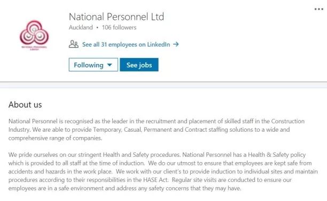Click the National Personnel company logo
The width and height of the screenshot is (327, 201).
coord(34,34)
